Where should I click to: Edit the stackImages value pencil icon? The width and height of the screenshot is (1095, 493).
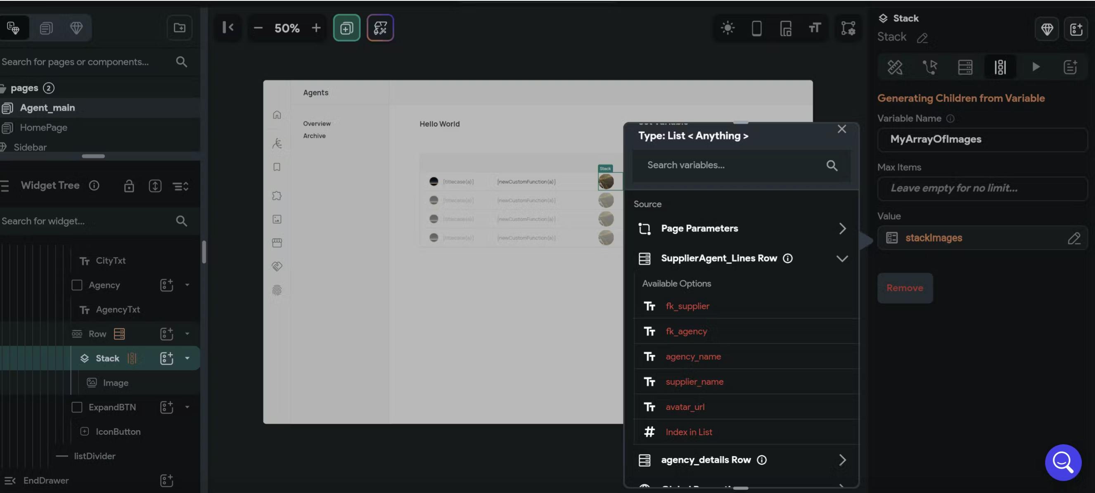click(x=1073, y=238)
